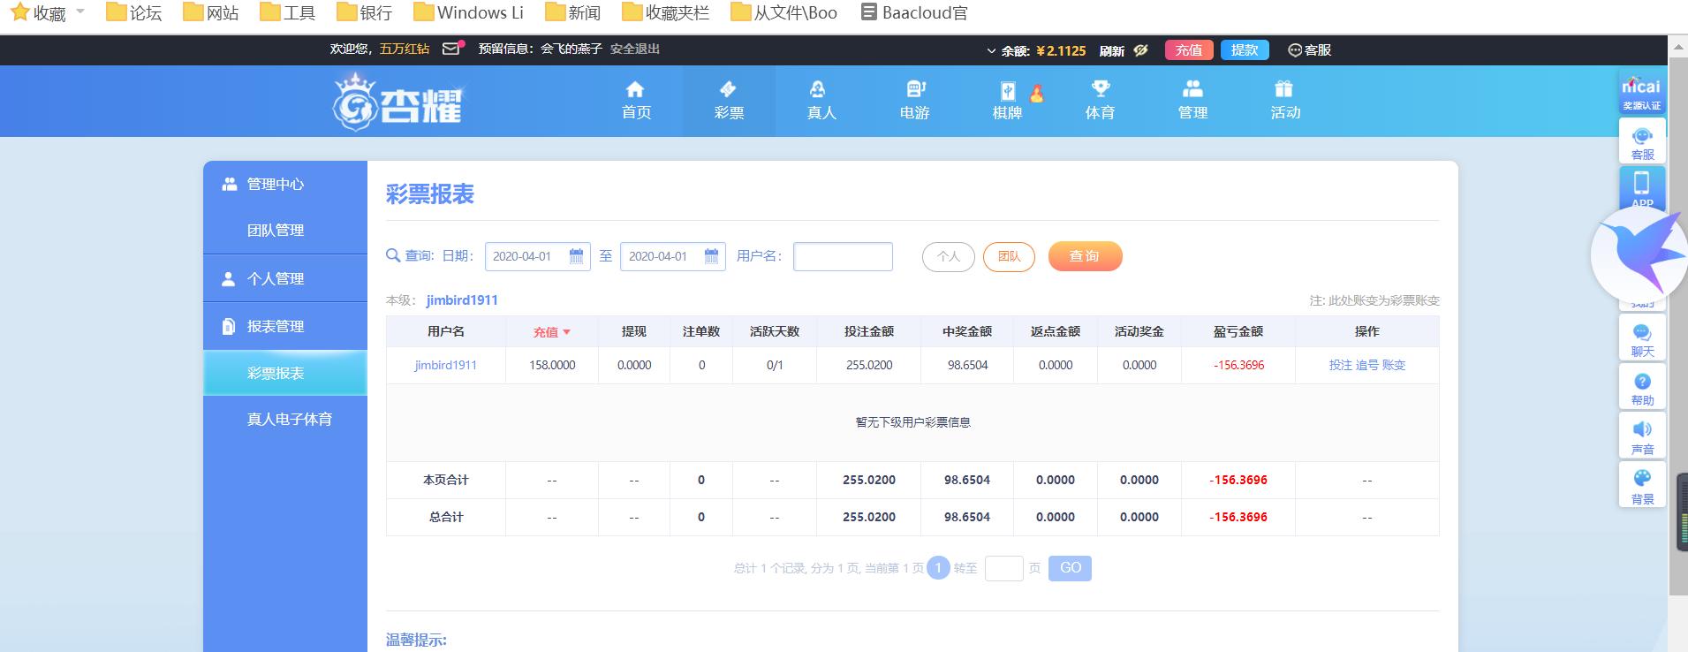Open the 活动 gift nav icon

pyautogui.click(x=1284, y=100)
